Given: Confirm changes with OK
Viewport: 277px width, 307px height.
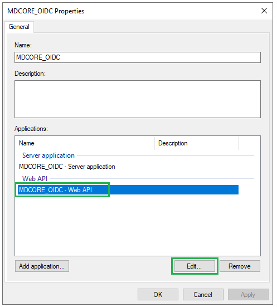Looking at the screenshot, I should click(x=158, y=295).
